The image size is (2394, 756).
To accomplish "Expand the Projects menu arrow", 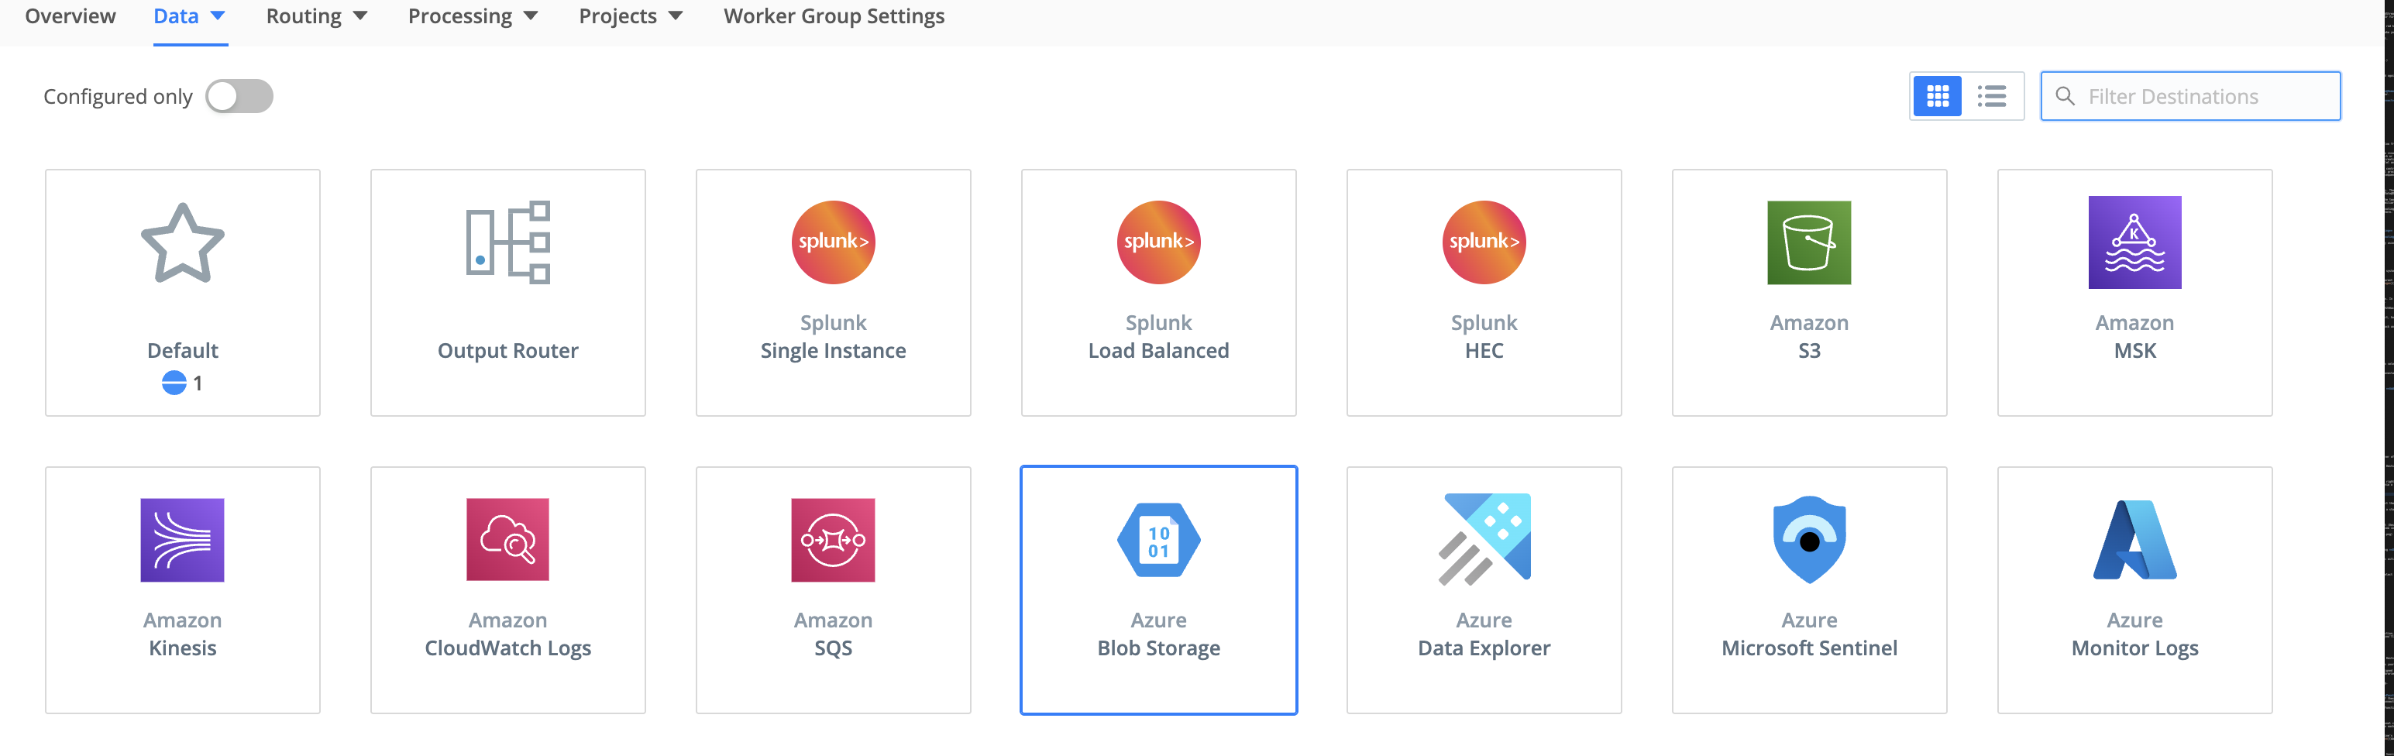I will 676,15.
